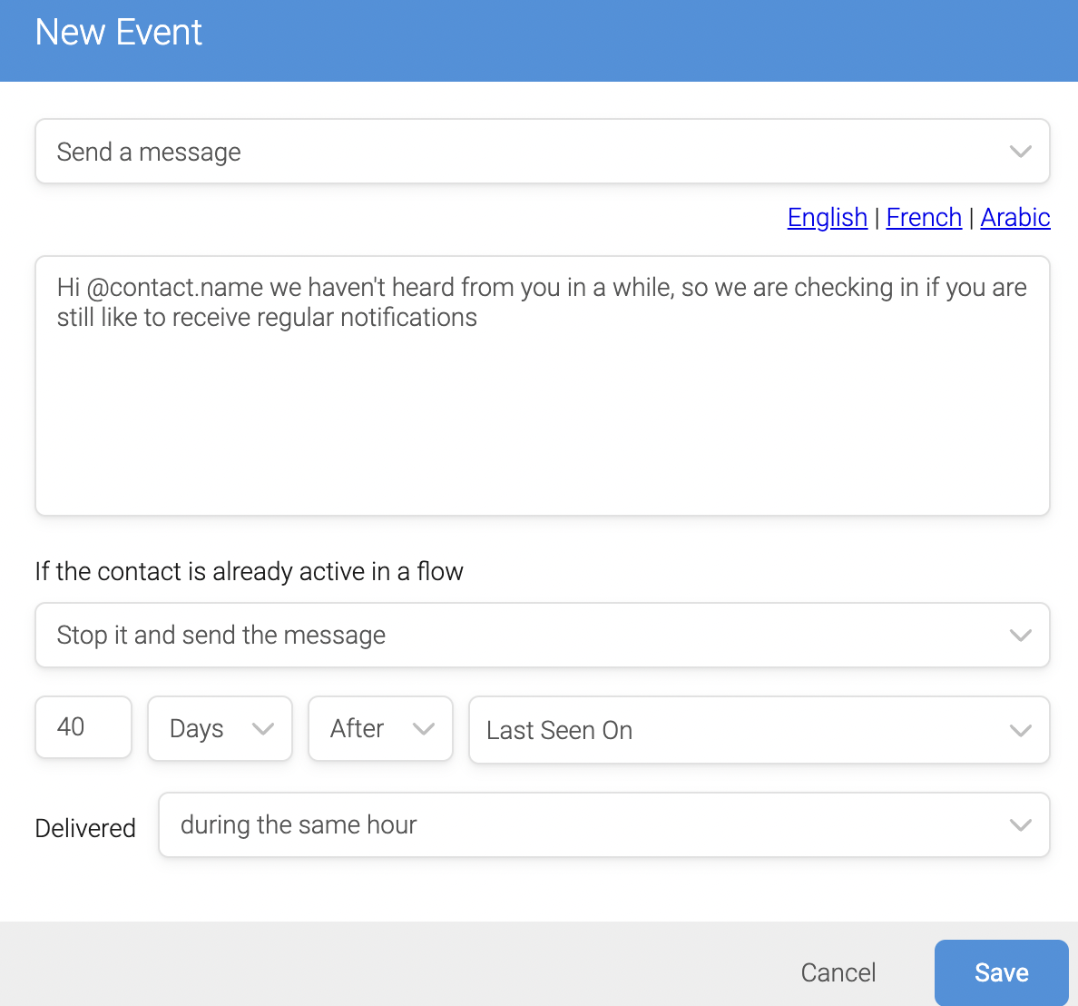Open the After direction dropdown
The width and height of the screenshot is (1078, 1006).
click(x=380, y=728)
